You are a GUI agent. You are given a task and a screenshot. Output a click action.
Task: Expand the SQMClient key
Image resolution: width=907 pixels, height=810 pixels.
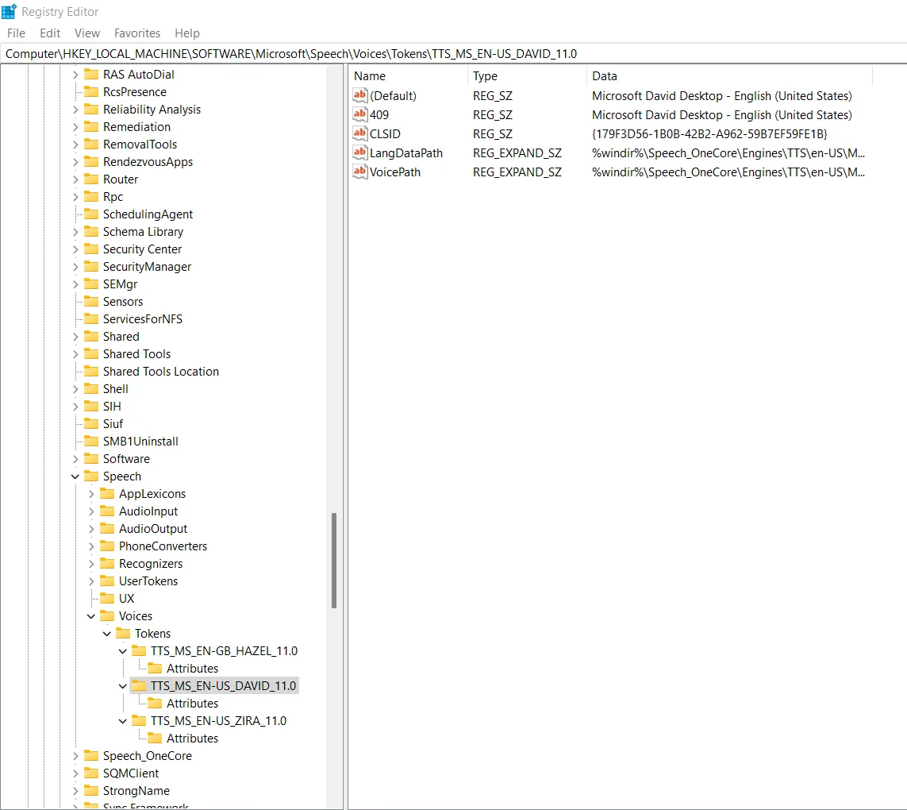pos(75,773)
